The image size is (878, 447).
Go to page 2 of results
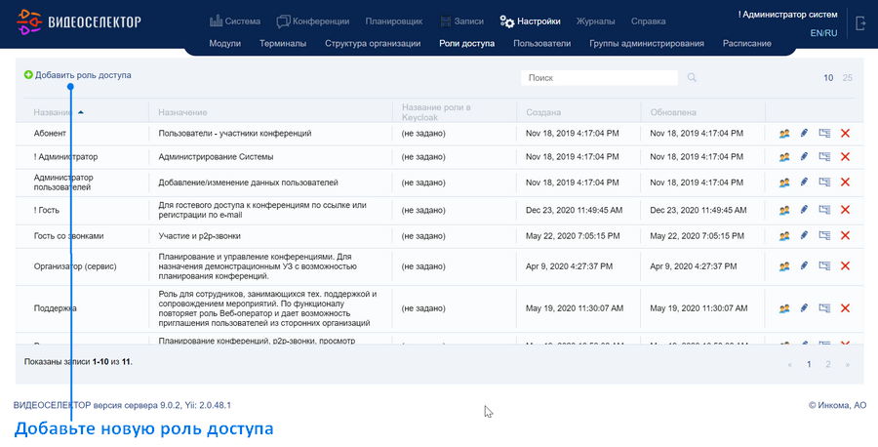pyautogui.click(x=828, y=364)
